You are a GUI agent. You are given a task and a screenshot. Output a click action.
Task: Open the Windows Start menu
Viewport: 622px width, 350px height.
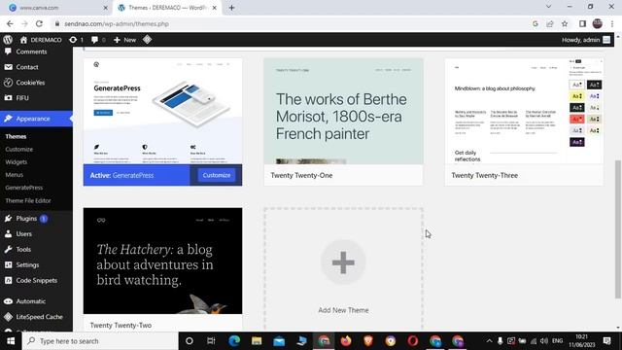[11, 341]
